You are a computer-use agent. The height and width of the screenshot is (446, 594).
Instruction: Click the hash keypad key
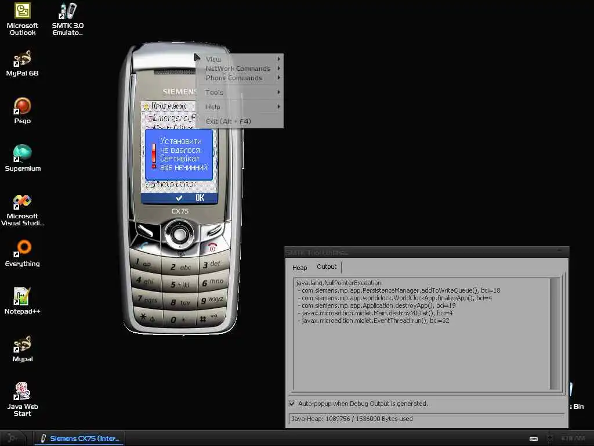coord(211,318)
